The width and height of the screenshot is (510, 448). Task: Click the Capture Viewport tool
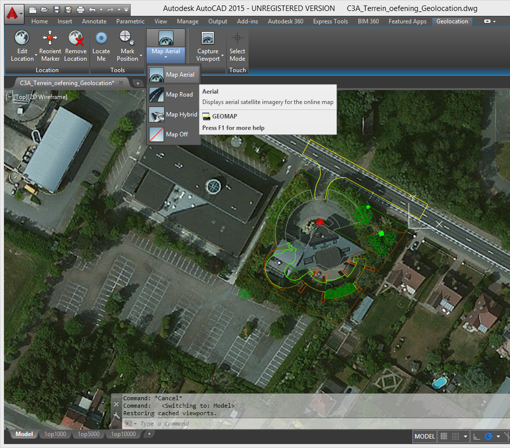click(x=208, y=46)
